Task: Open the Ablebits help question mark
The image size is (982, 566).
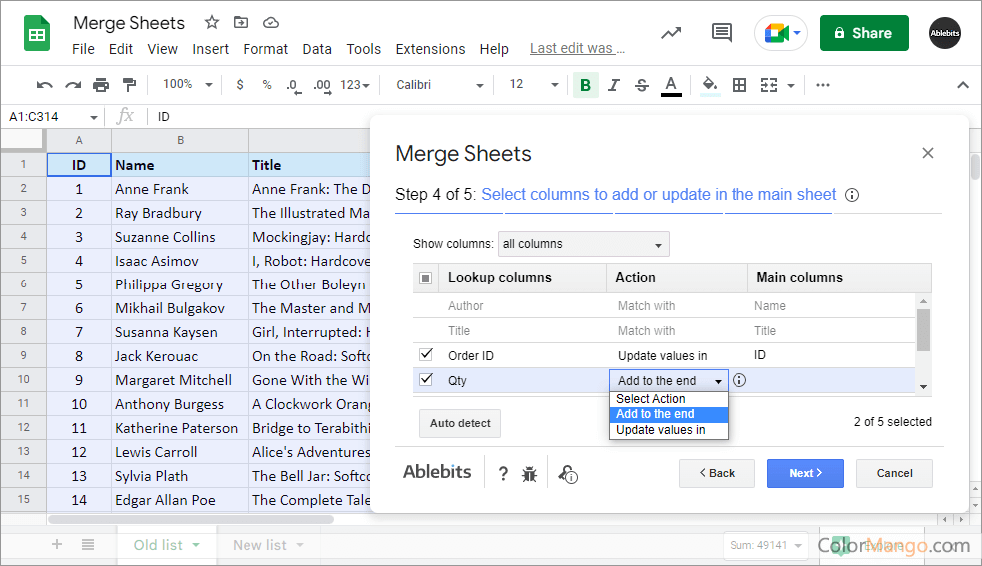Action: pos(503,474)
